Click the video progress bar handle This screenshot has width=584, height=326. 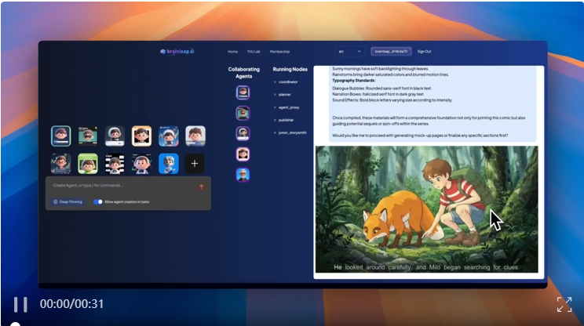point(15,324)
